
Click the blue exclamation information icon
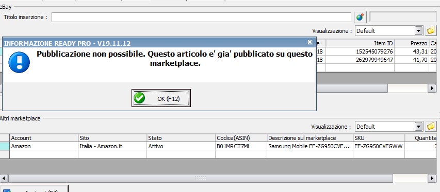tap(19, 62)
